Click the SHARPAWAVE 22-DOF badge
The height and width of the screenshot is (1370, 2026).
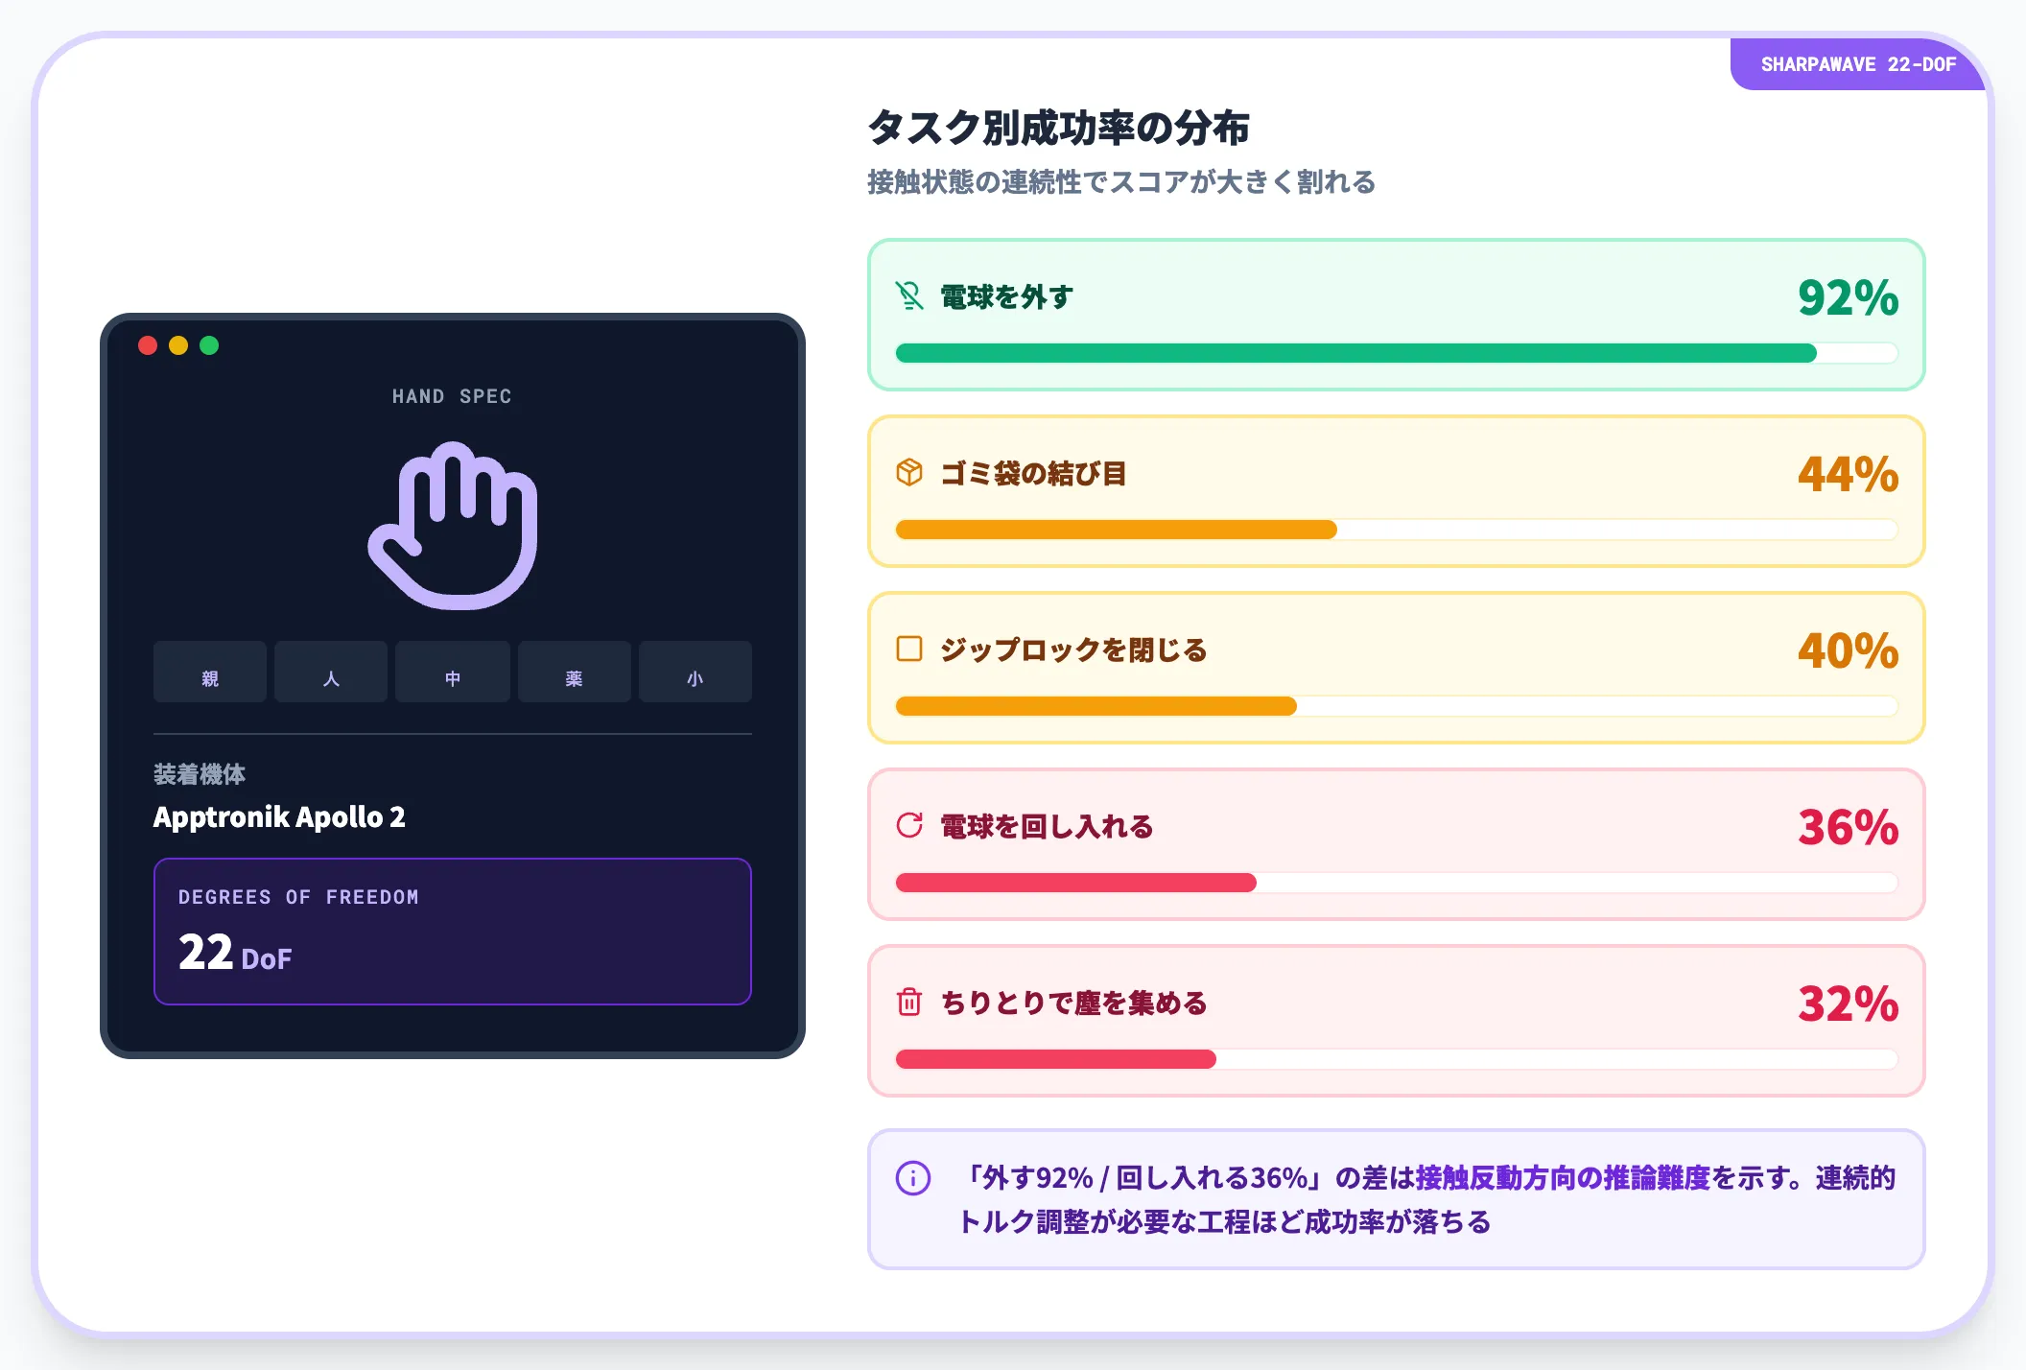[x=1858, y=64]
